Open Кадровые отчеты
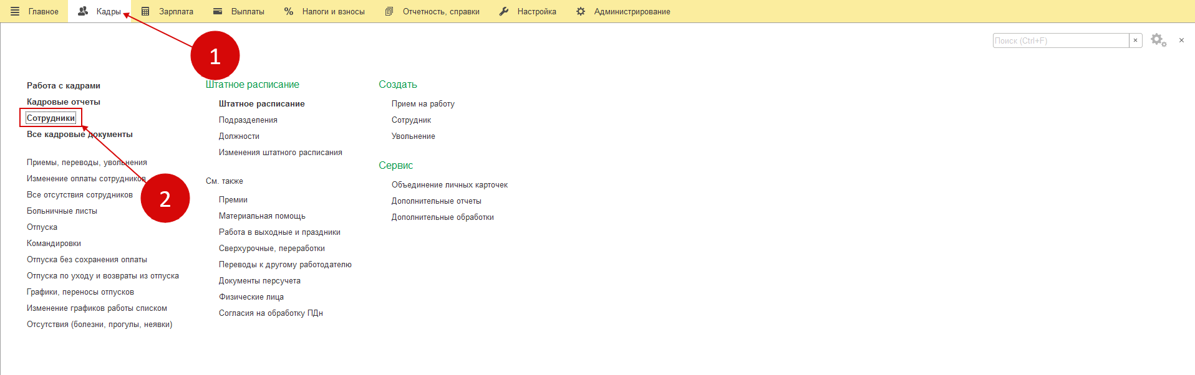 coord(63,102)
